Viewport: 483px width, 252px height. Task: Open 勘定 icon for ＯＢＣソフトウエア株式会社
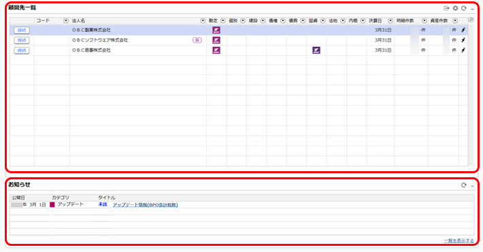(x=216, y=40)
